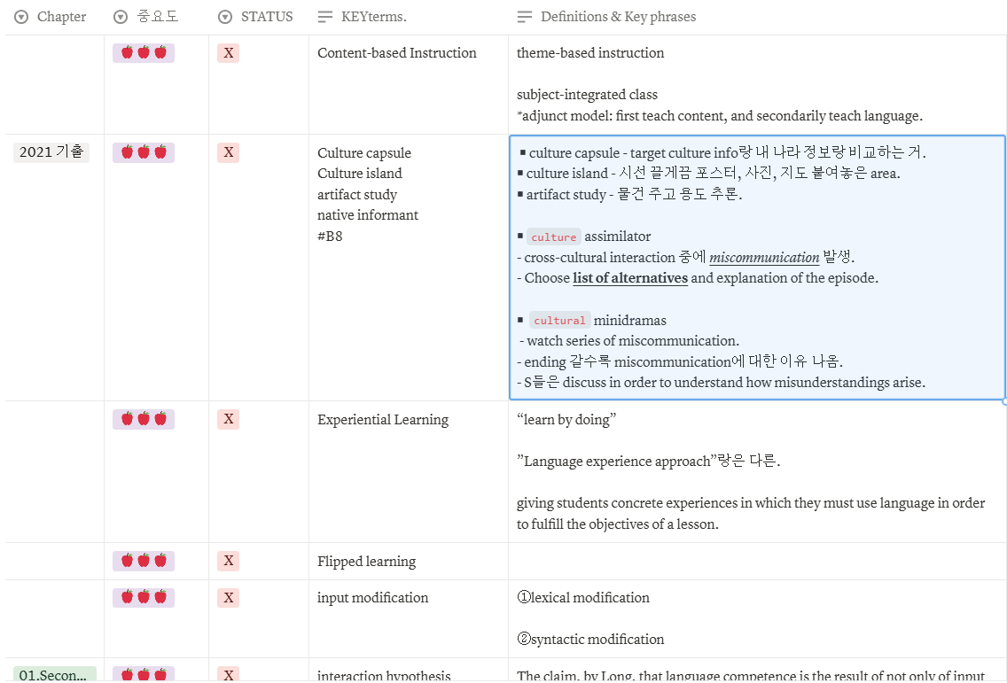Screen dimensions: 1007x683
Task: Select the 2021 기출 chapter tag
Action: tap(51, 152)
